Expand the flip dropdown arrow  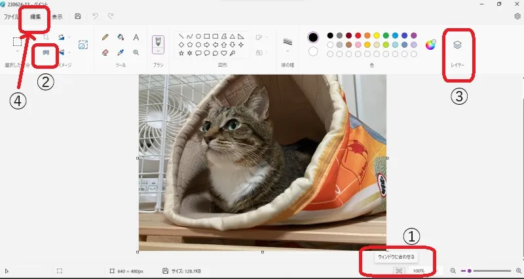[x=69, y=52]
